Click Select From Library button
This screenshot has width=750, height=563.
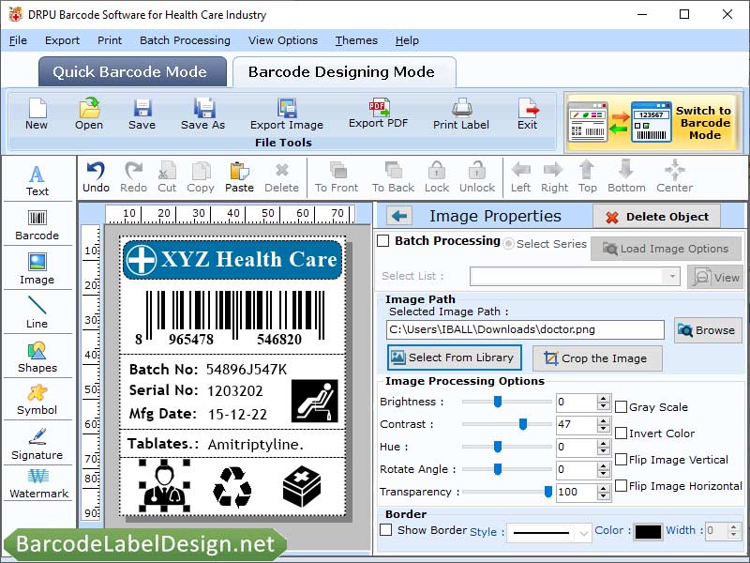pos(454,358)
